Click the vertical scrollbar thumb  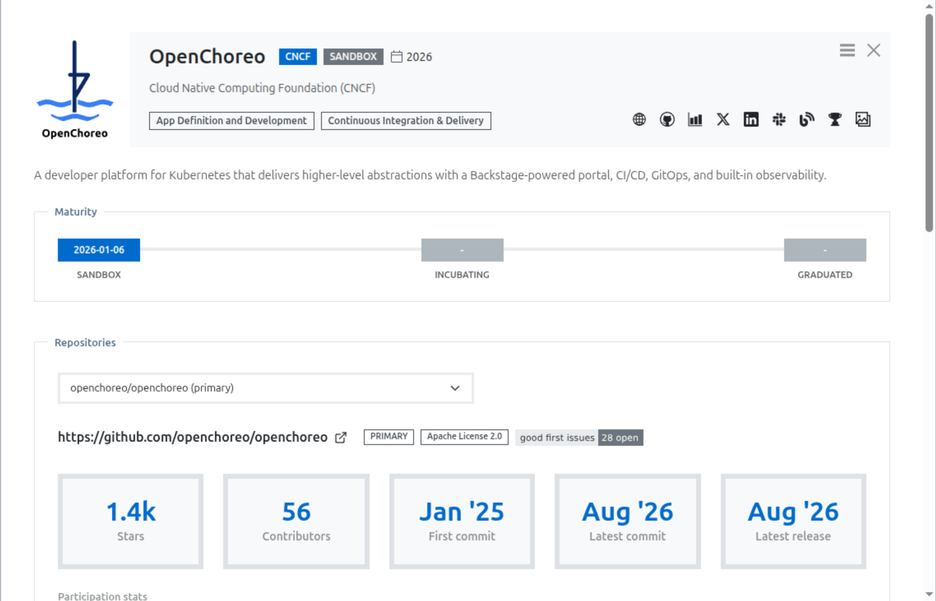(x=929, y=123)
